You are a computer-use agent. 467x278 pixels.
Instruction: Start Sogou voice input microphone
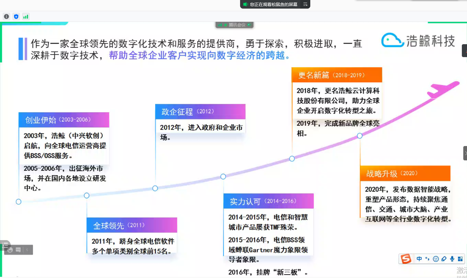[452, 259]
